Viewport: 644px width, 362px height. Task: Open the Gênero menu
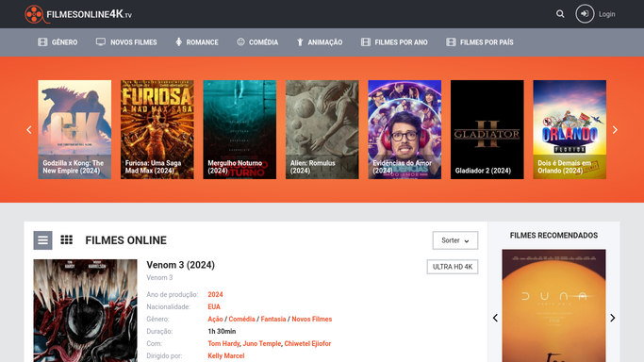point(64,42)
